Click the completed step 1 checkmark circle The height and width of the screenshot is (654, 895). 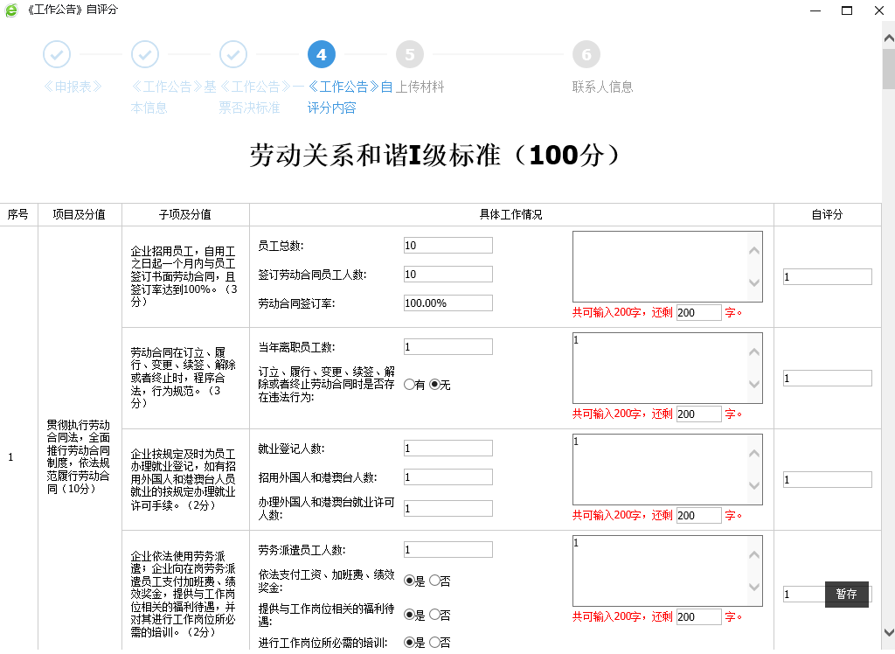pos(57,55)
